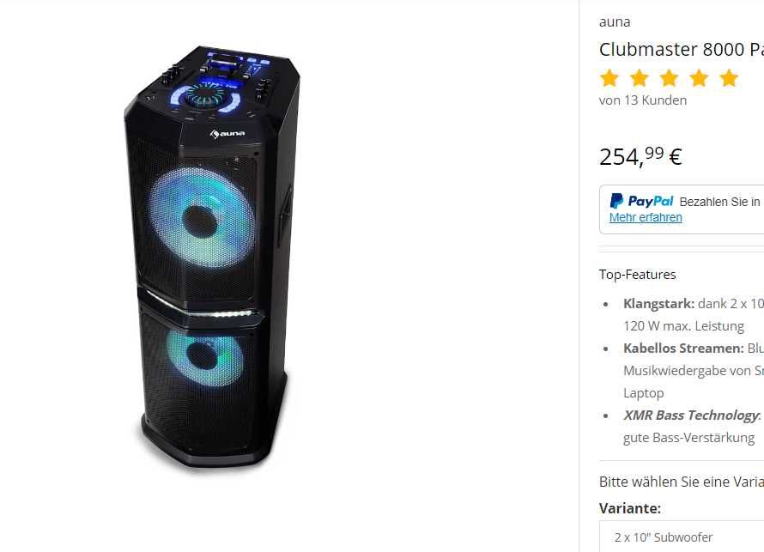
Task: Click the 'XMR Bass Technology' feature text
Action: point(691,416)
